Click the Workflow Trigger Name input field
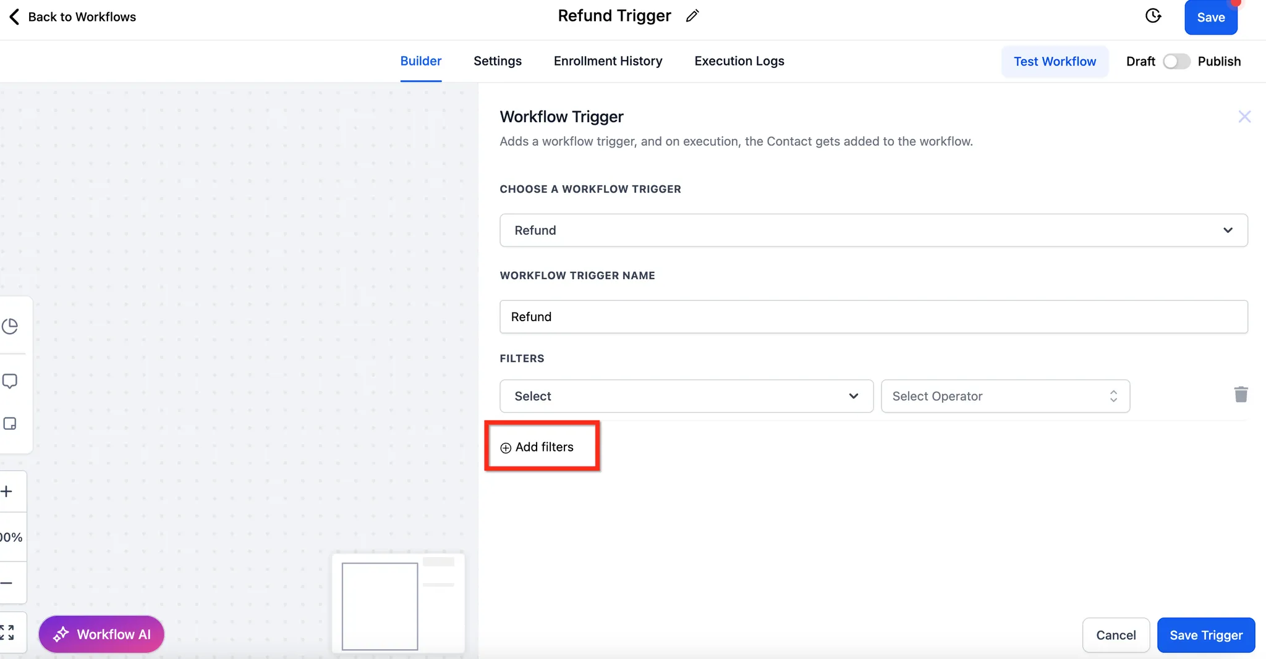The height and width of the screenshot is (659, 1266). click(x=873, y=317)
